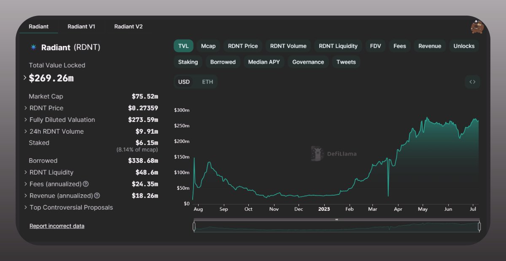Enable the Revenue chart metric

click(430, 46)
